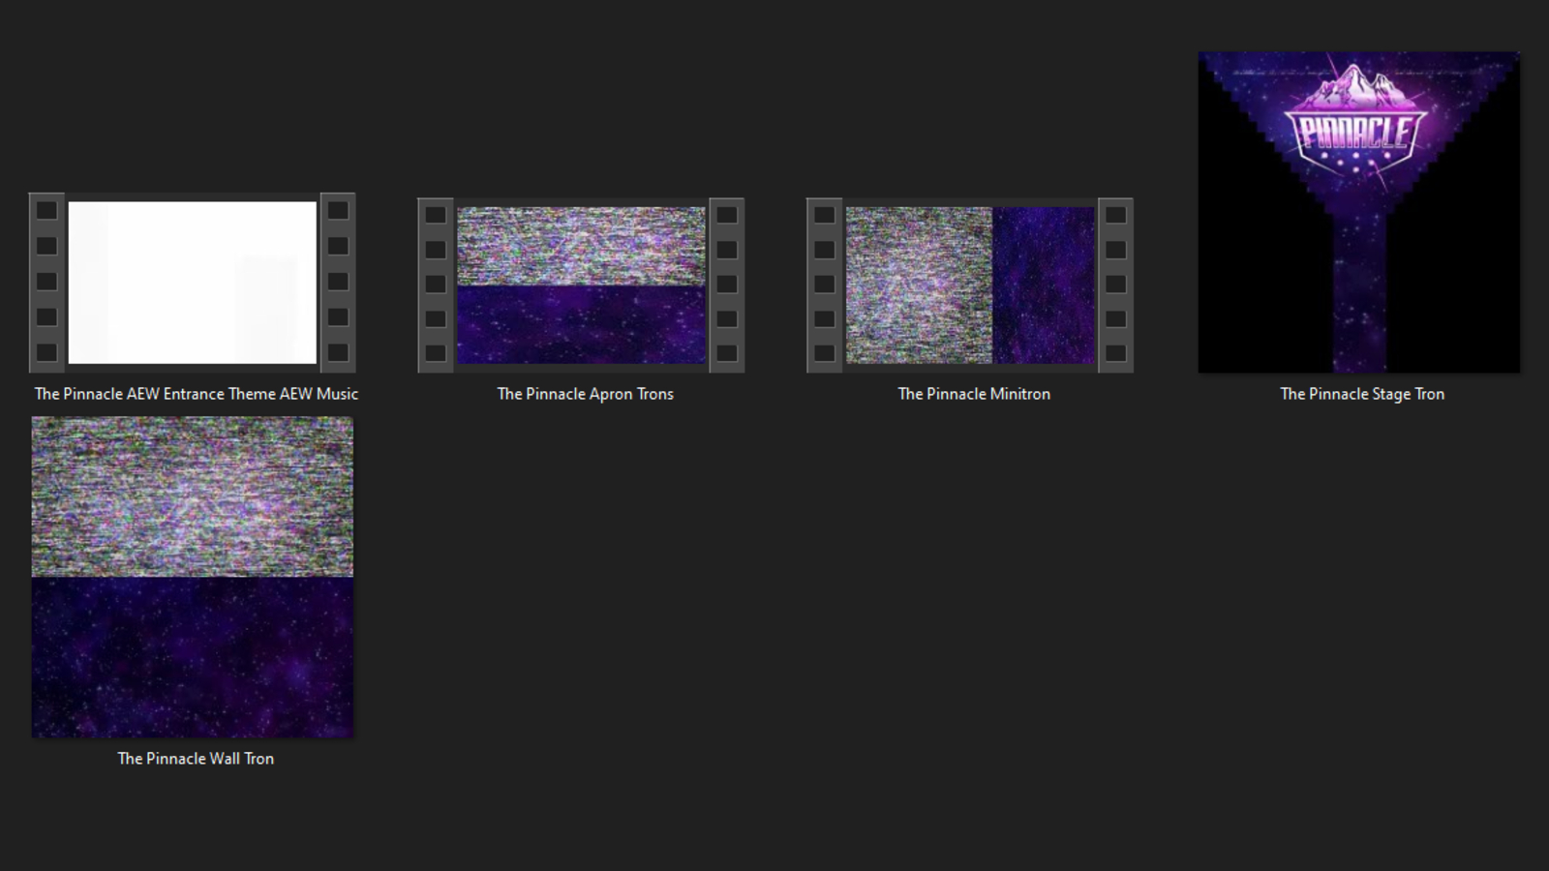The image size is (1549, 871).
Task: Select the white Entrance Theme video thumbnail
Action: [193, 283]
